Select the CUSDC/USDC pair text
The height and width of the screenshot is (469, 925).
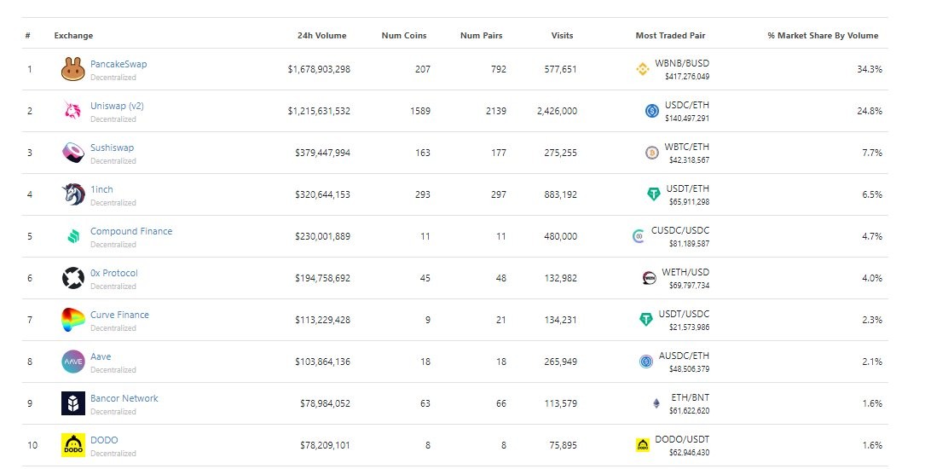point(680,231)
